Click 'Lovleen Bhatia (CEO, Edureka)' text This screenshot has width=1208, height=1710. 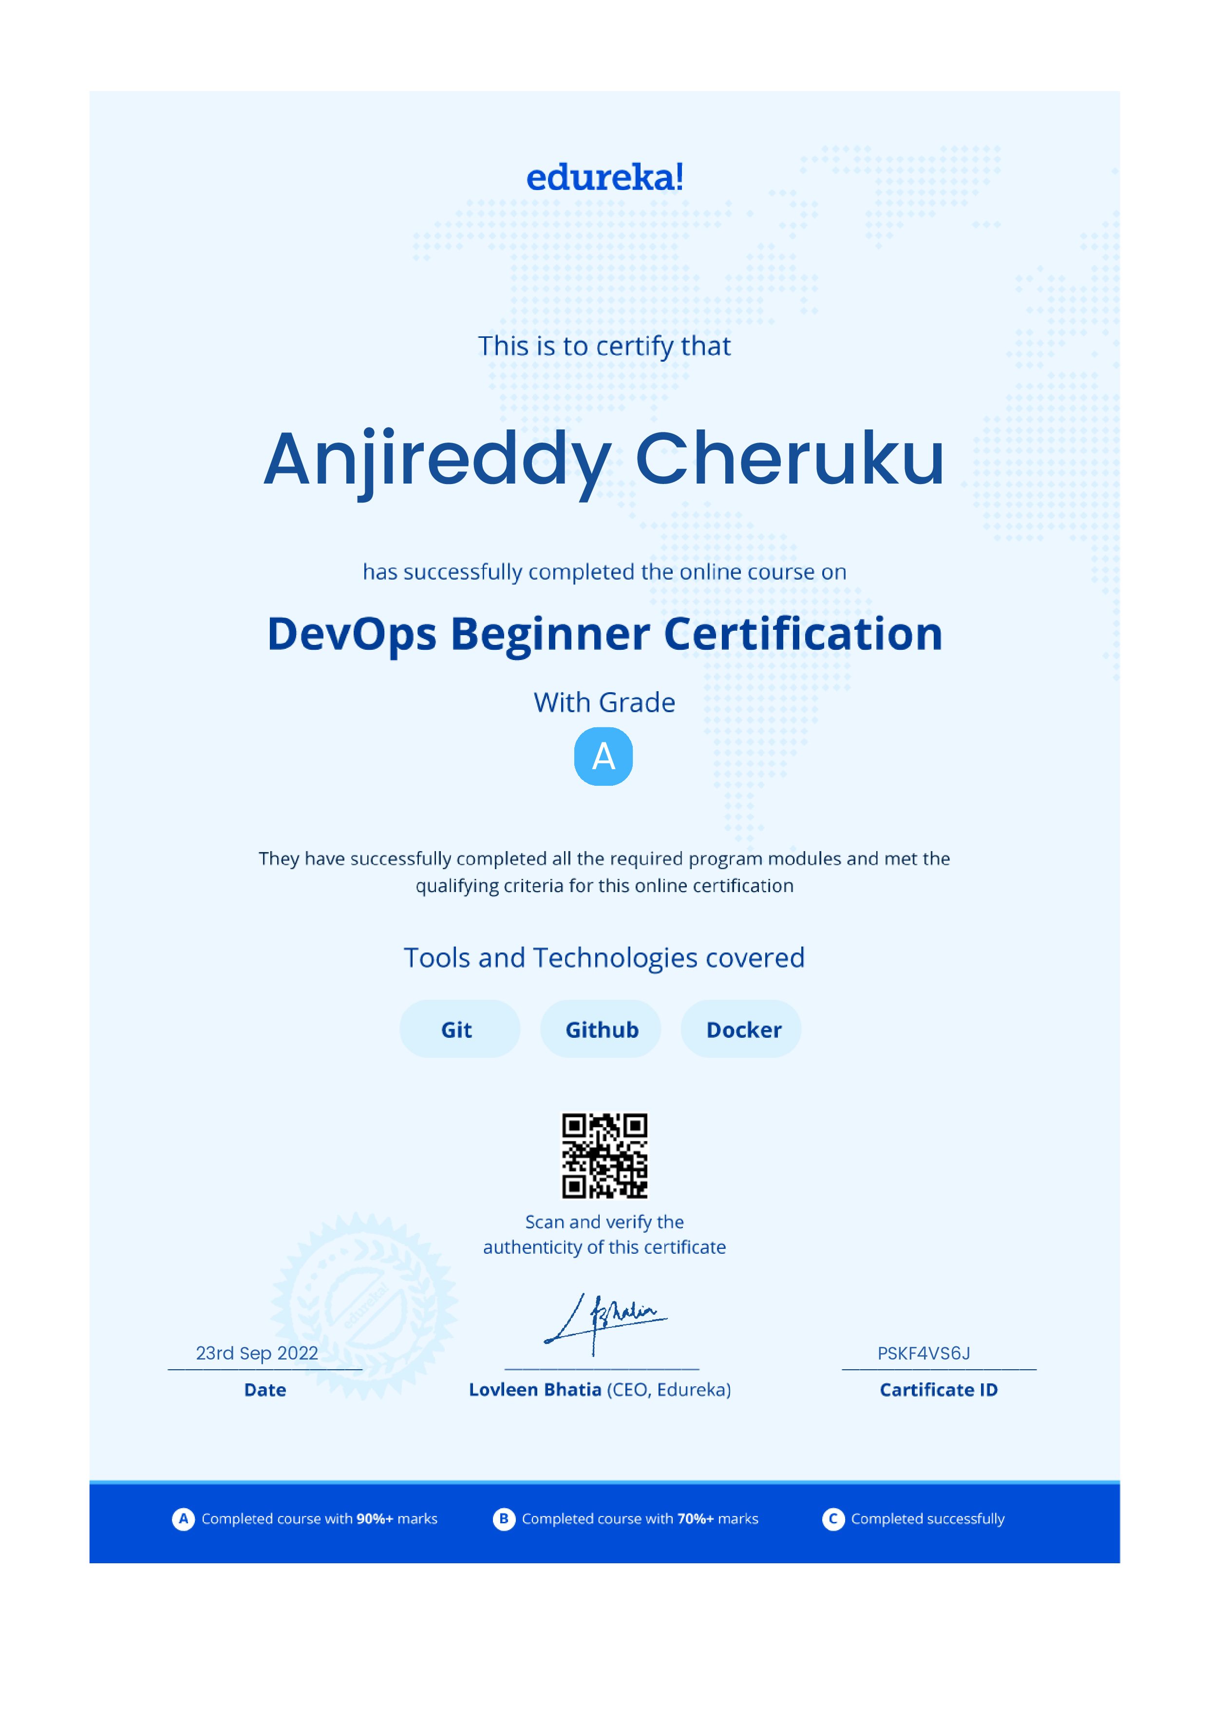point(600,1390)
